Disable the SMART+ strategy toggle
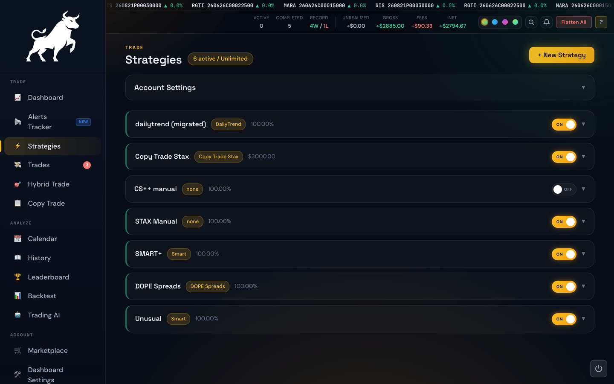Viewport: 614px width, 384px height. pos(564,254)
